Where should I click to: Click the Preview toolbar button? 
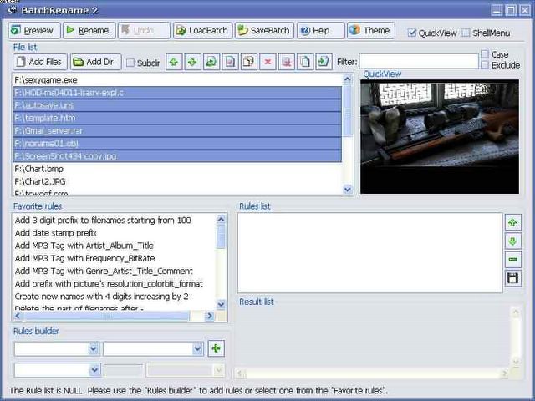[34, 31]
